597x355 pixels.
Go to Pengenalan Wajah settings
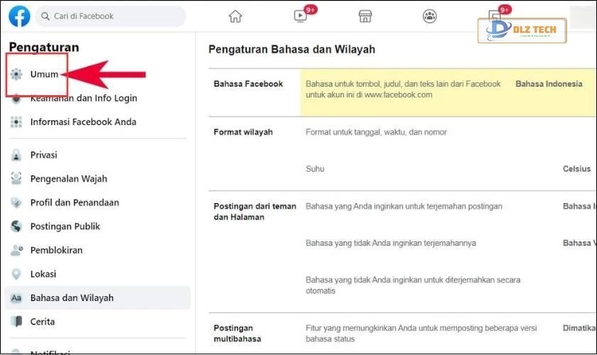(x=68, y=179)
